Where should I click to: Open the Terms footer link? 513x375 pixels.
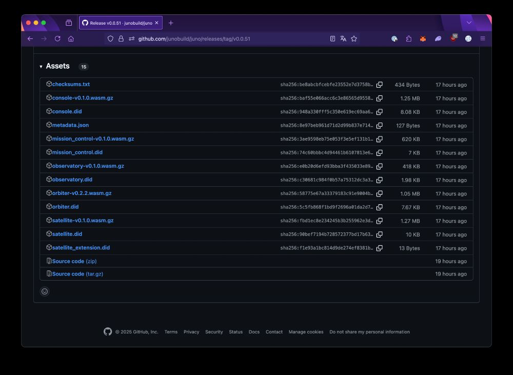pos(171,332)
